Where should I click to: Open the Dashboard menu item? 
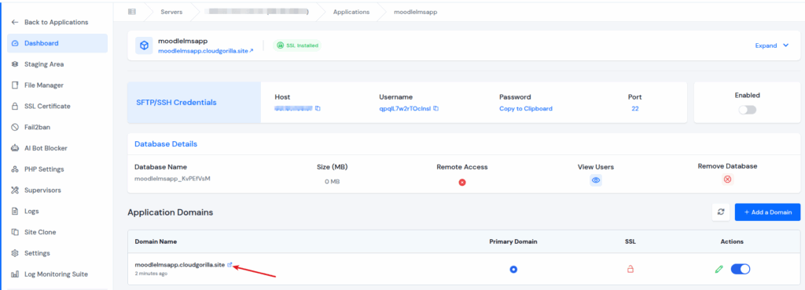tap(57, 43)
